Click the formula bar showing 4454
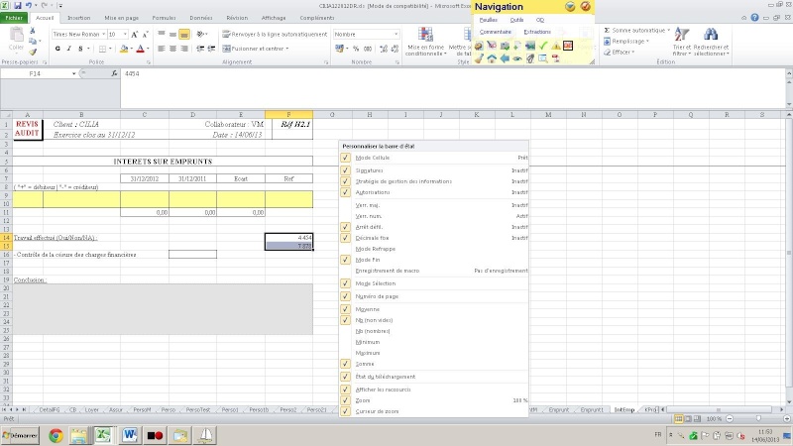Viewport: 793px width, 446px height. (x=453, y=88)
